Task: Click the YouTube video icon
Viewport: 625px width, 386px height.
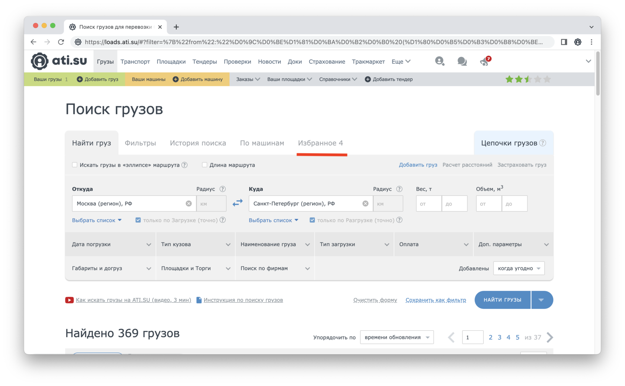Action: coord(69,300)
